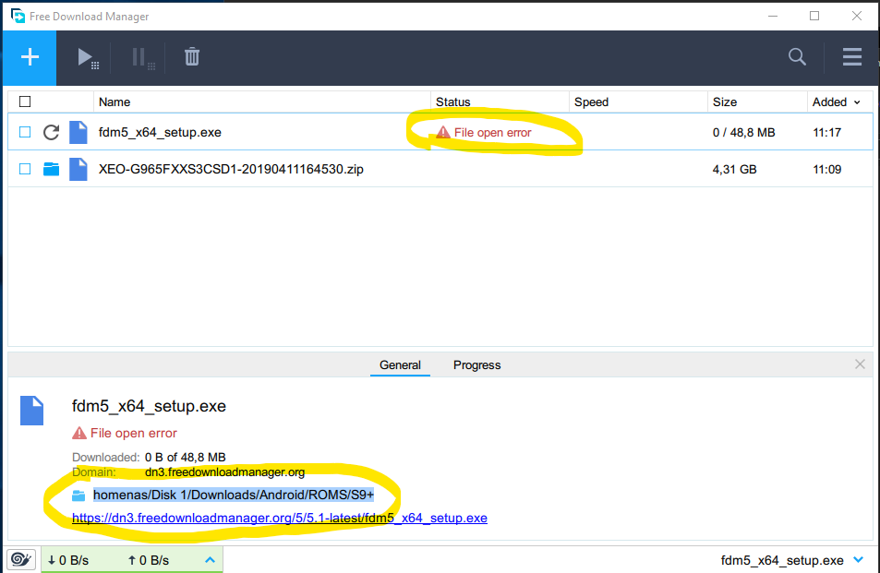880x573 pixels.
Task: Click the 0 / 48,8 MB size cell
Action: coord(743,132)
